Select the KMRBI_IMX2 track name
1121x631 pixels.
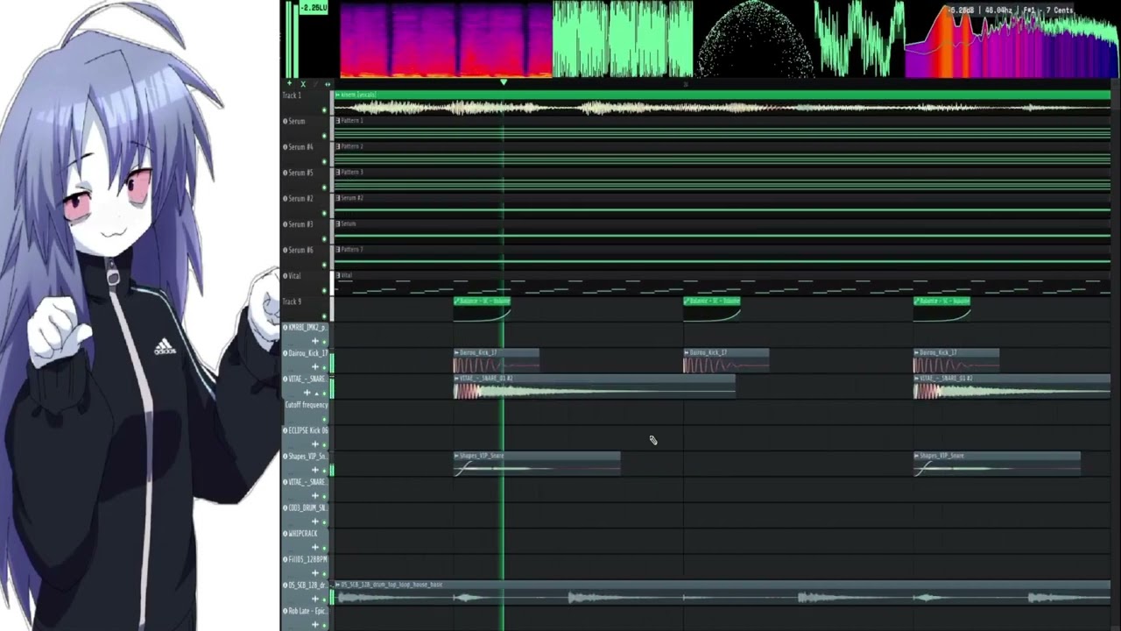pos(307,328)
